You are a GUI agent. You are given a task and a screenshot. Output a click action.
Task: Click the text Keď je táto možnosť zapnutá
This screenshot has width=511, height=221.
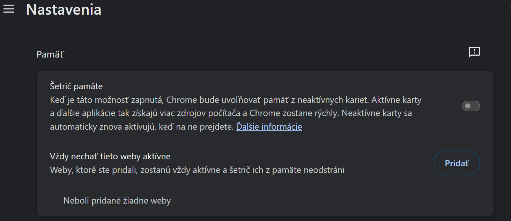[106, 100]
